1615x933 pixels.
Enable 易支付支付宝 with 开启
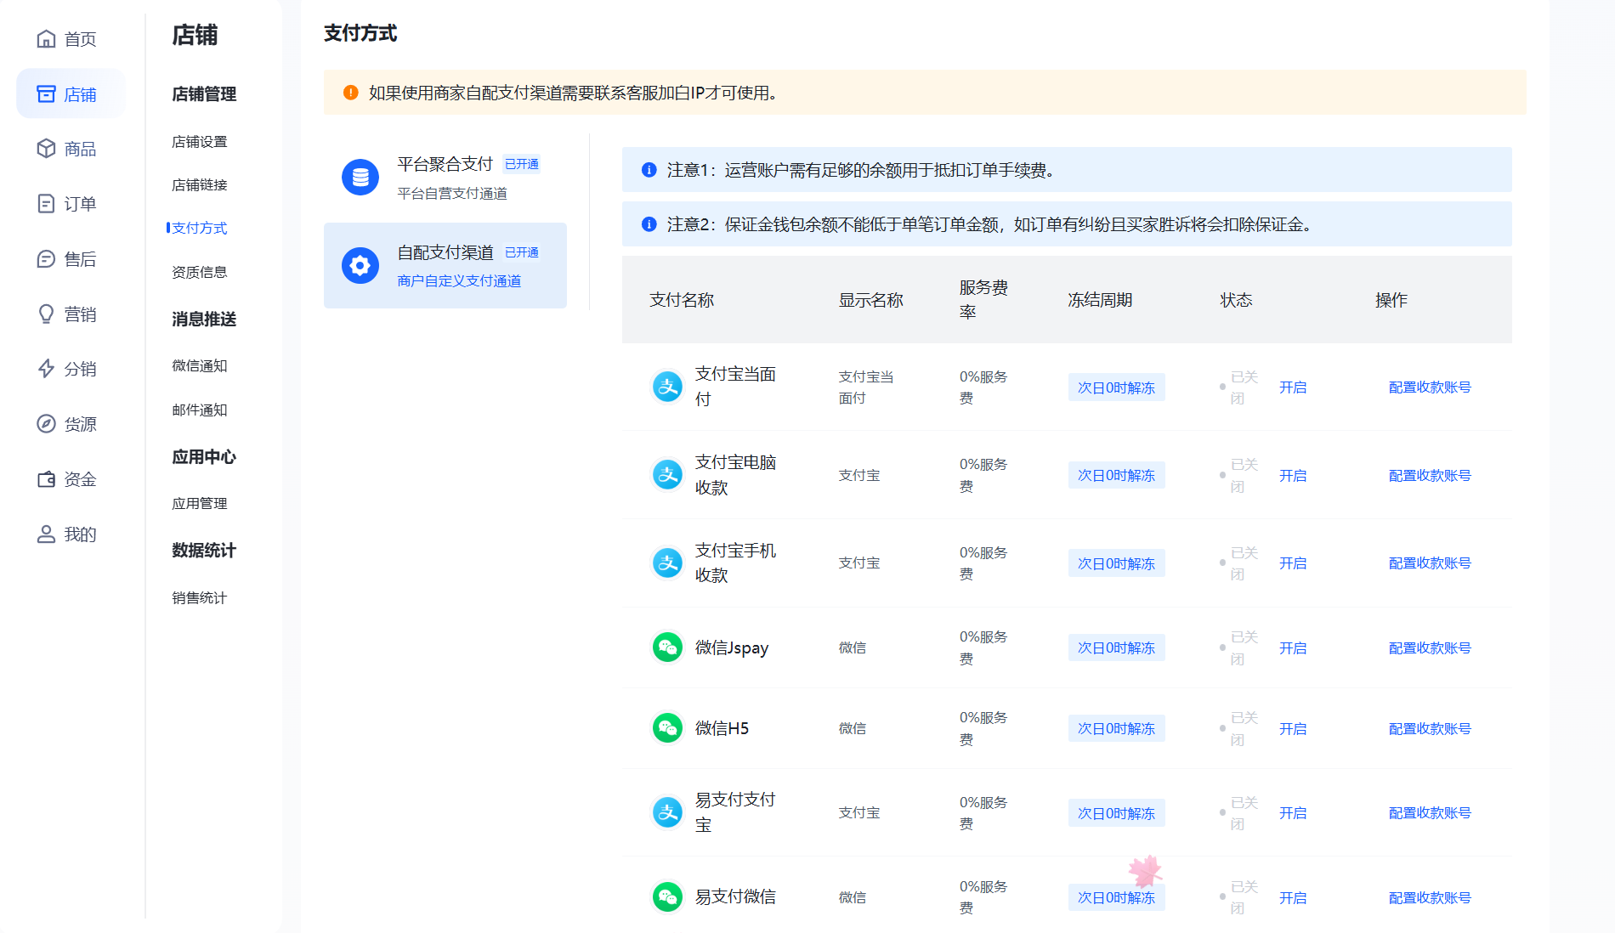[1293, 813]
